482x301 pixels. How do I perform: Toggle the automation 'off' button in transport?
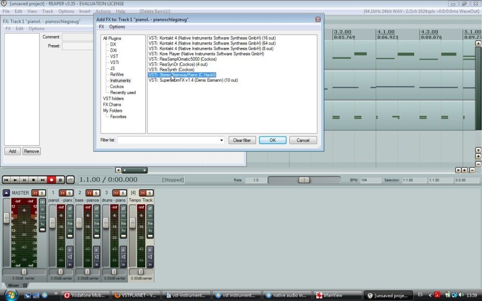point(70,180)
